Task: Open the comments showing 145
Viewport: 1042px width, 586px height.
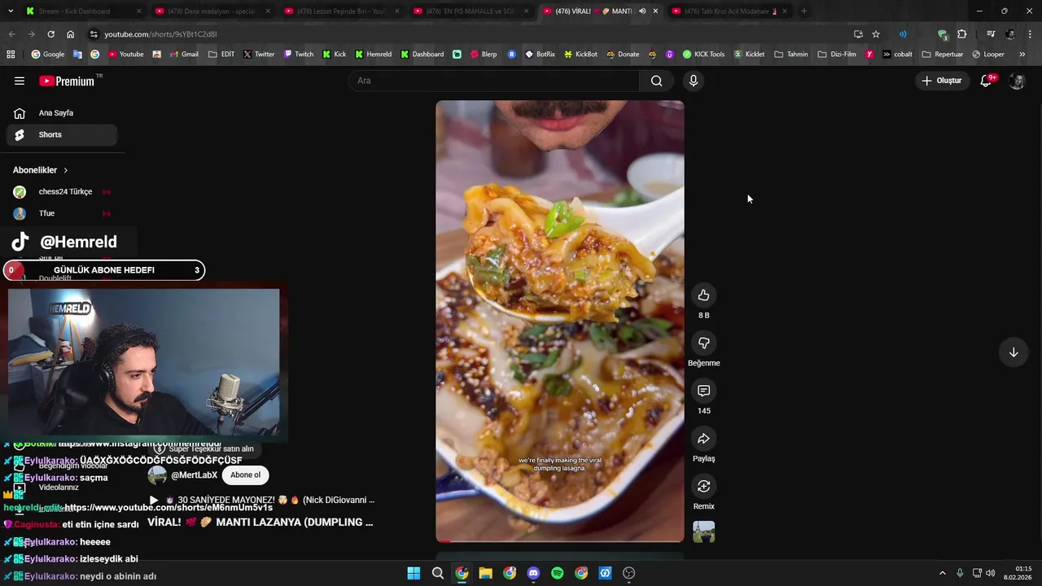Action: pos(703,391)
